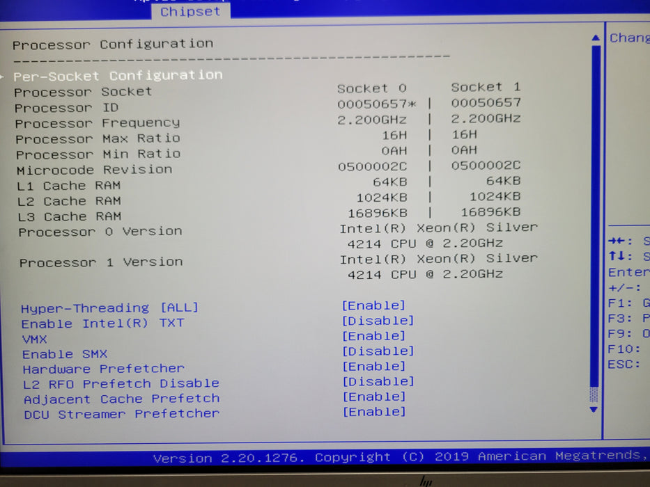The width and height of the screenshot is (650, 487).
Task: Change Hyper-Threading [Enable] value
Action: [x=373, y=305]
